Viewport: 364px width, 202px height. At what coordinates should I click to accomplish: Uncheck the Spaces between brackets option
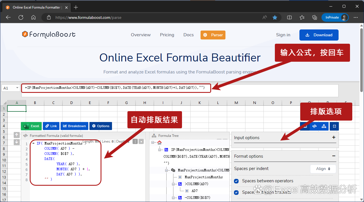point(236,192)
